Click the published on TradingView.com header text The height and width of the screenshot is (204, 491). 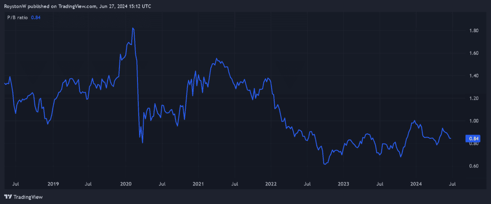[x=77, y=6]
